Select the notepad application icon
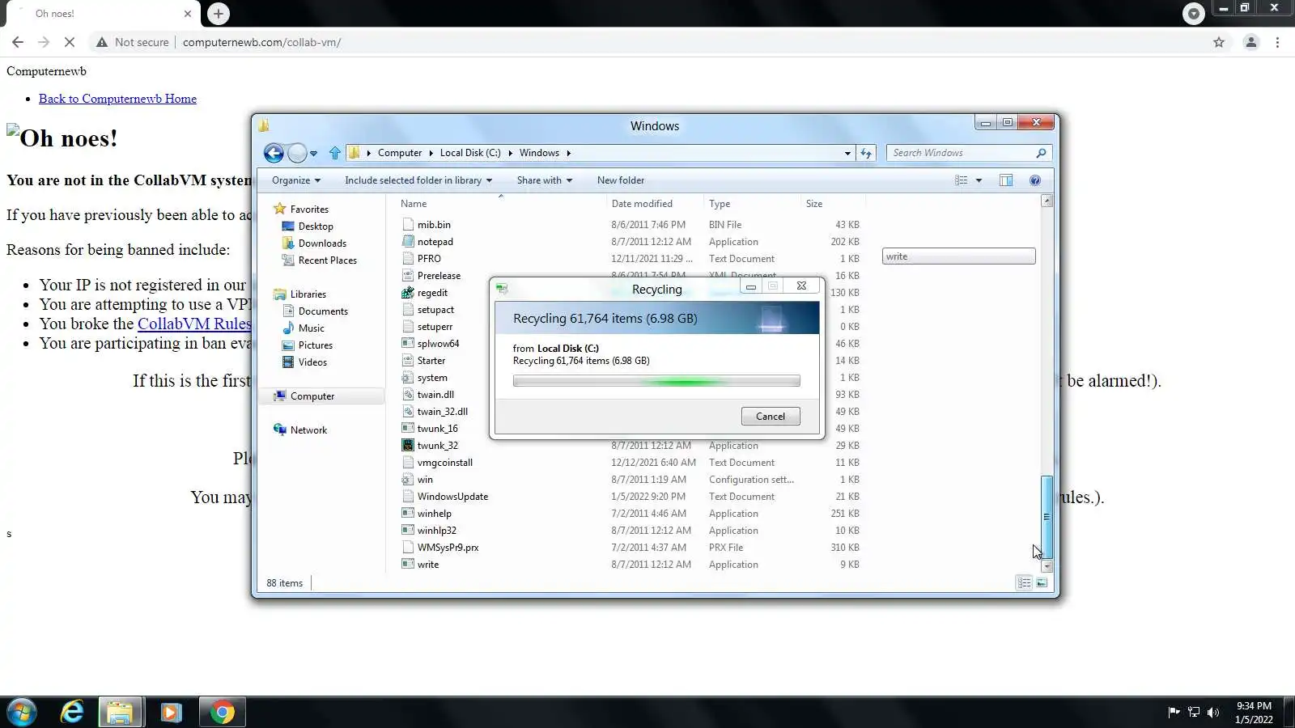The width and height of the screenshot is (1295, 728). tap(408, 242)
